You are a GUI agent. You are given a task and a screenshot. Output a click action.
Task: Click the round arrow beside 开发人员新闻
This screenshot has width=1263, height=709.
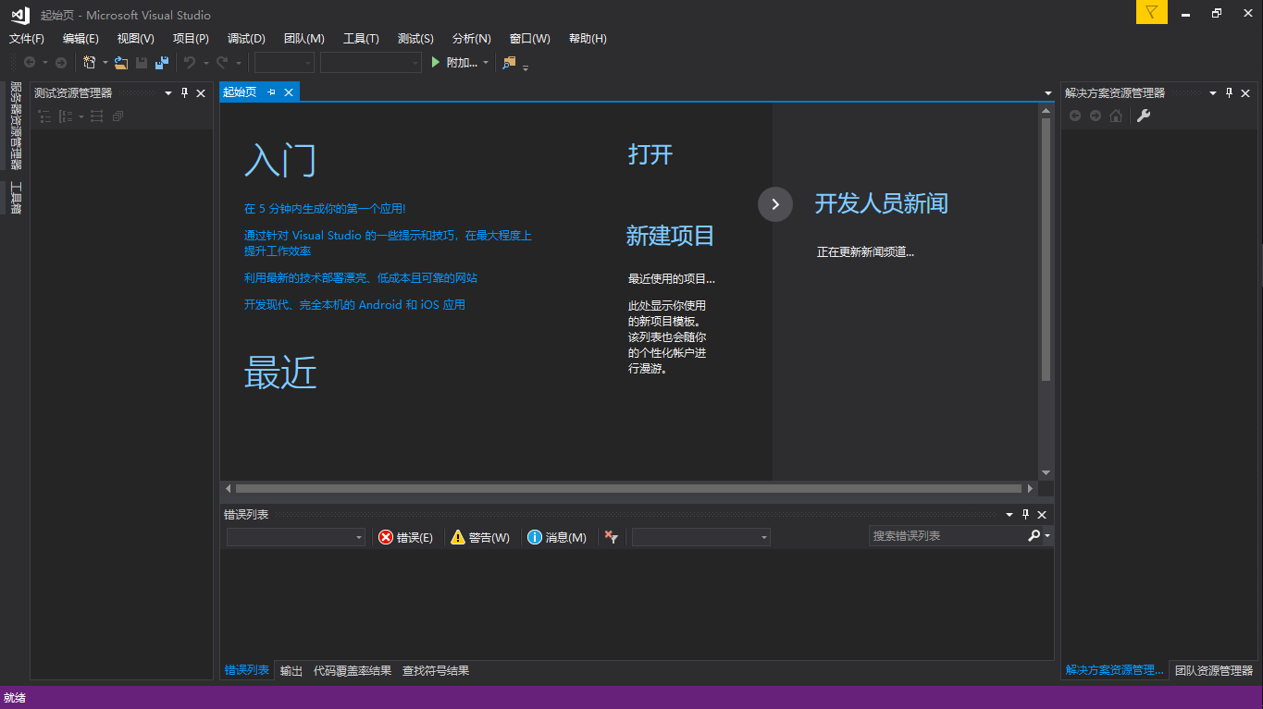coord(775,204)
